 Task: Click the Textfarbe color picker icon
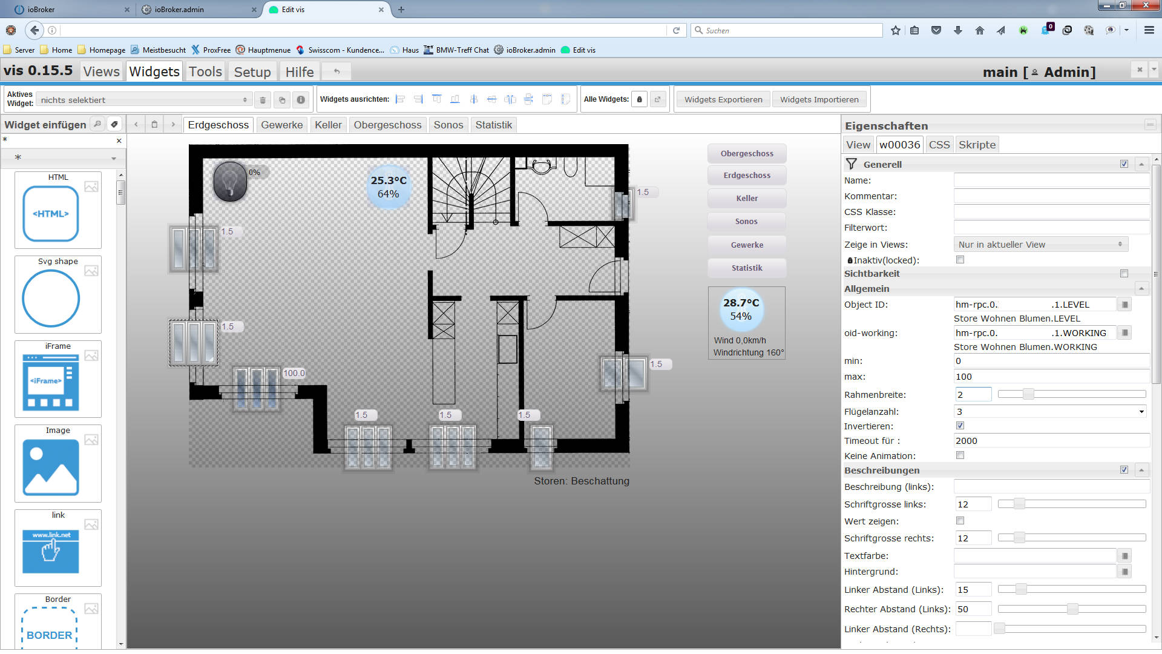1124,556
